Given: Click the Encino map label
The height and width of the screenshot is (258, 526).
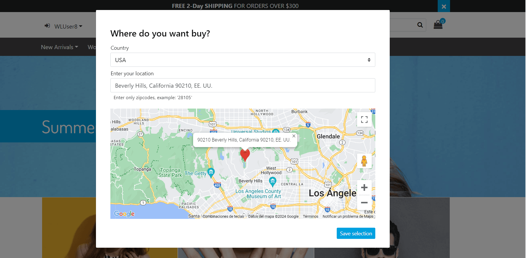Looking at the screenshot, I should coord(185,130).
